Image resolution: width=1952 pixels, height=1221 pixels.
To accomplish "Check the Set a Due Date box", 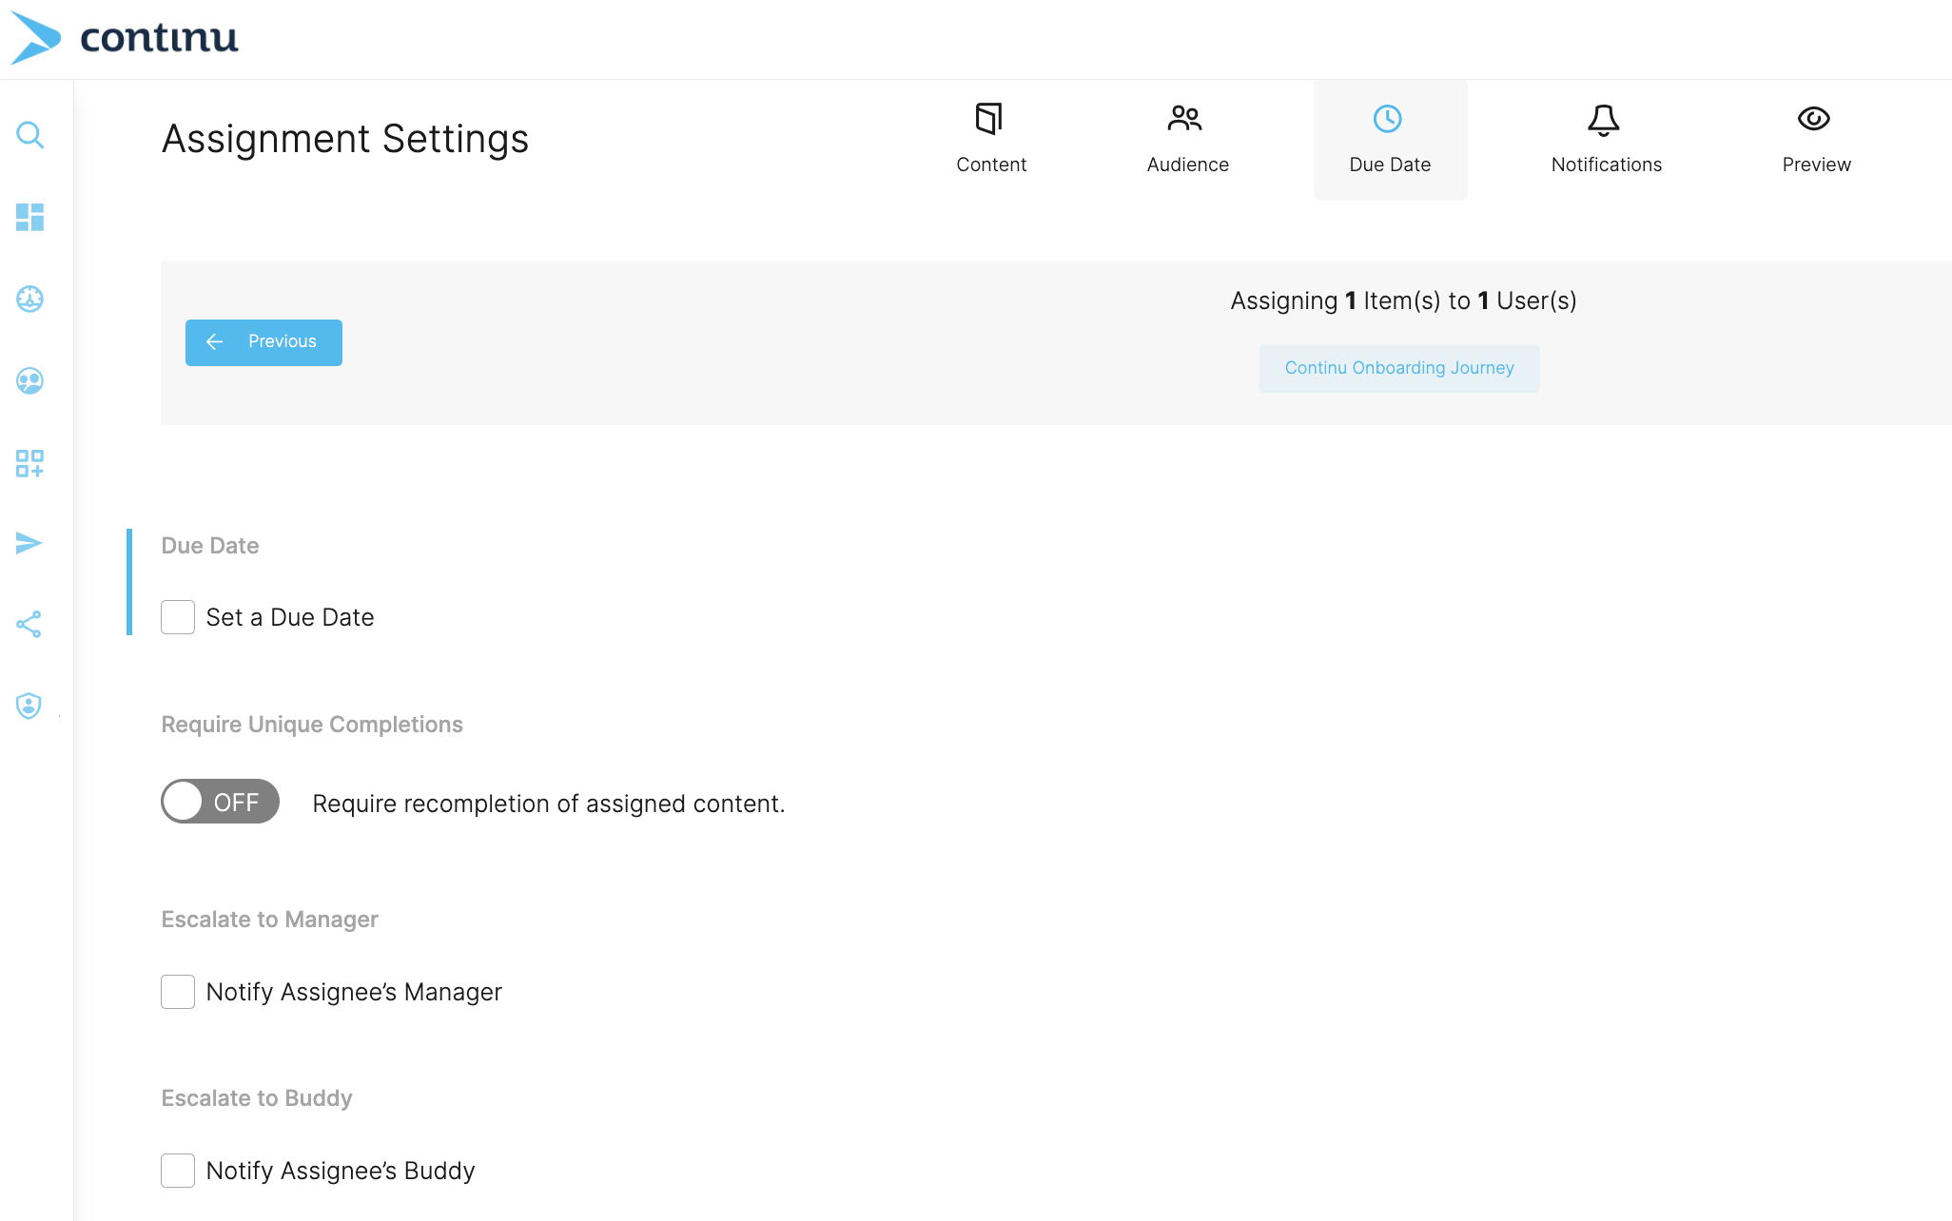I will point(178,617).
